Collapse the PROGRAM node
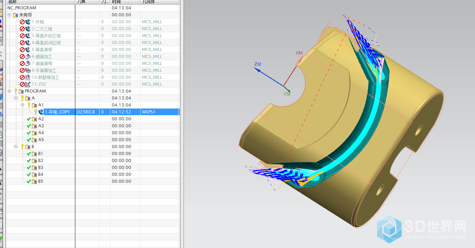Screen dimensions: 475x248 point(9,91)
